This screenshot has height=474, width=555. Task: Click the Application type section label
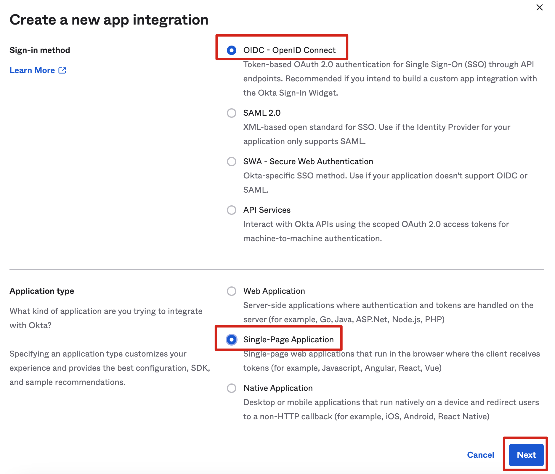(x=42, y=291)
